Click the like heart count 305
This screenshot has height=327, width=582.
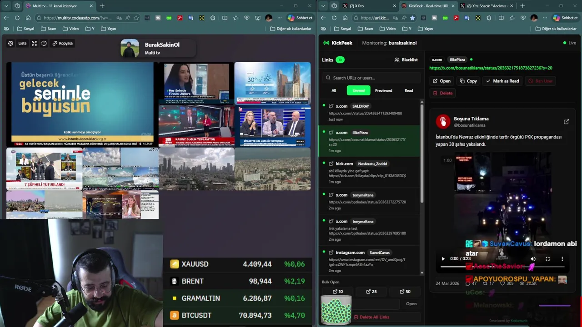507,283
